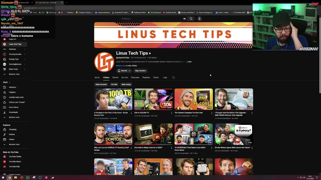321x180 pixels.
Task: Expand the Você section chevron
Action: (10, 82)
